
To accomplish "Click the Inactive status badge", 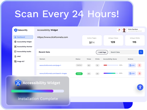I will pyautogui.click(x=79, y=65).
